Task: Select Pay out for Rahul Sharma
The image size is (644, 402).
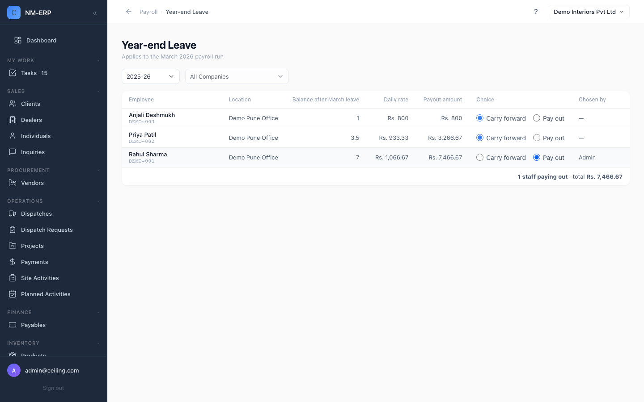Action: (x=537, y=157)
